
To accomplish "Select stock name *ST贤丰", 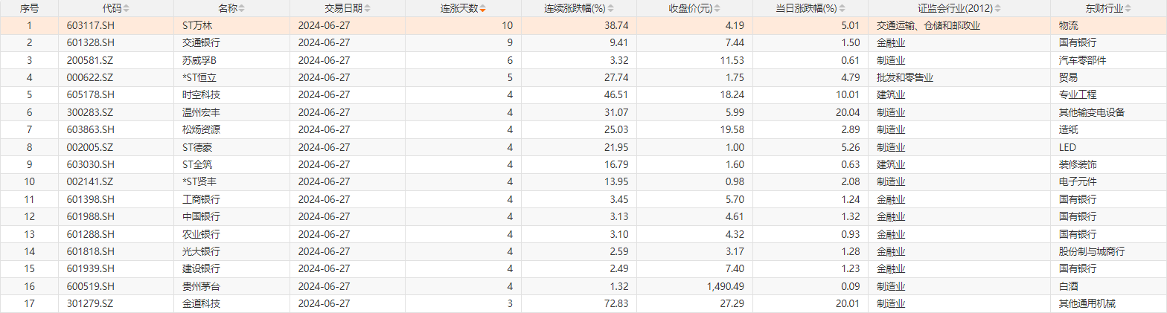I will click(200, 181).
